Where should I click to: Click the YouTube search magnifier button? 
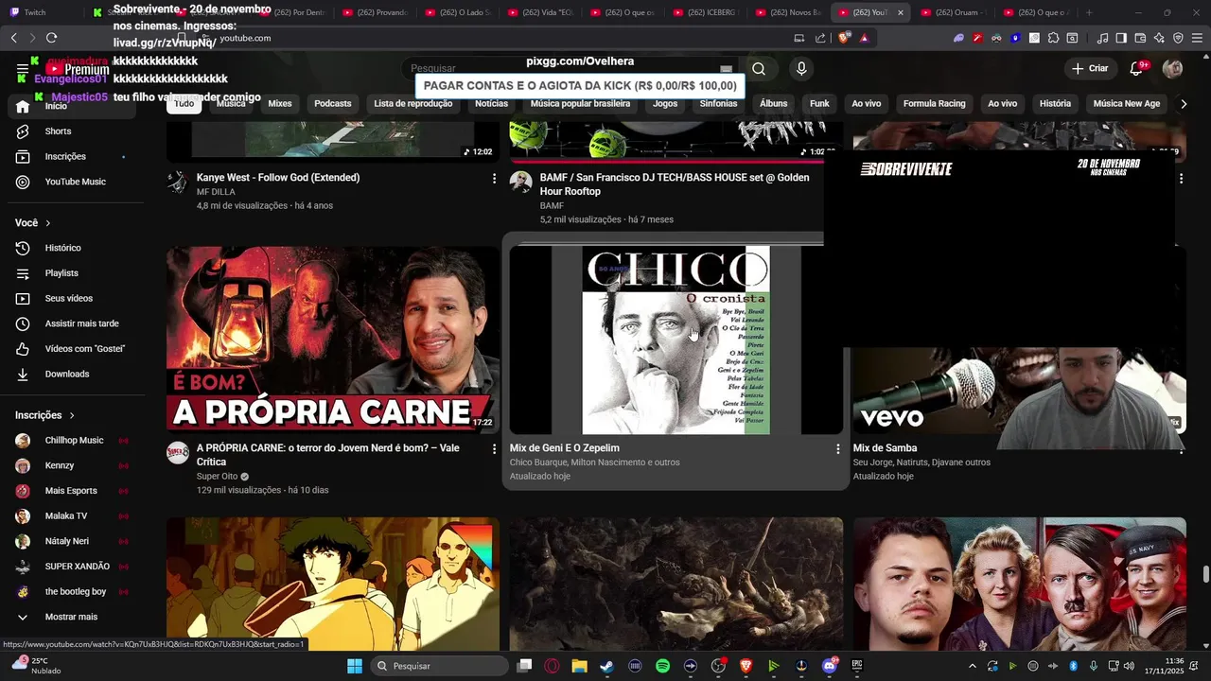pyautogui.click(x=759, y=68)
